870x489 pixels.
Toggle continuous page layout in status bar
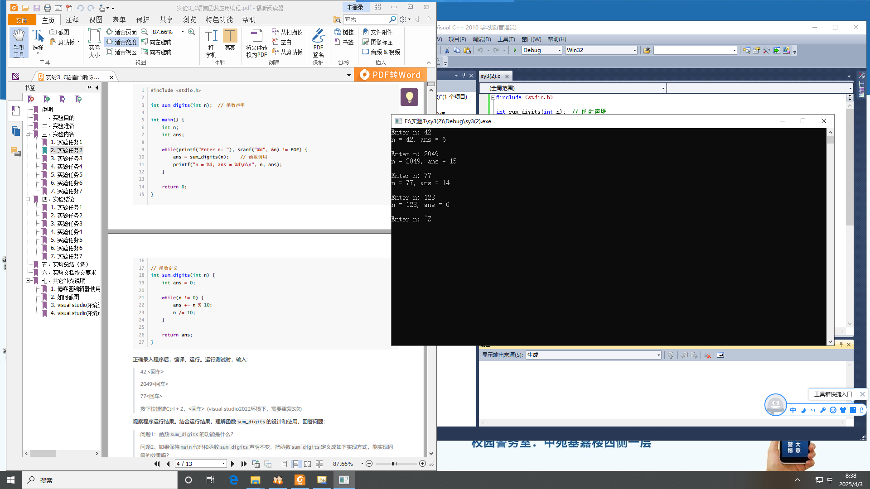(x=295, y=464)
